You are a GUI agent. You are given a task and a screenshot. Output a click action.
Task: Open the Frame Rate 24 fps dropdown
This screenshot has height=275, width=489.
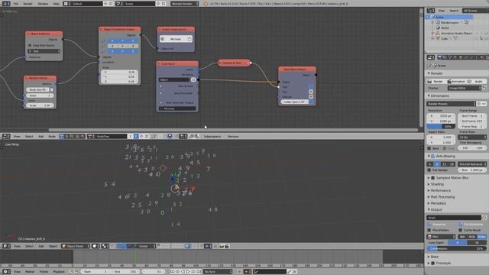click(472, 137)
